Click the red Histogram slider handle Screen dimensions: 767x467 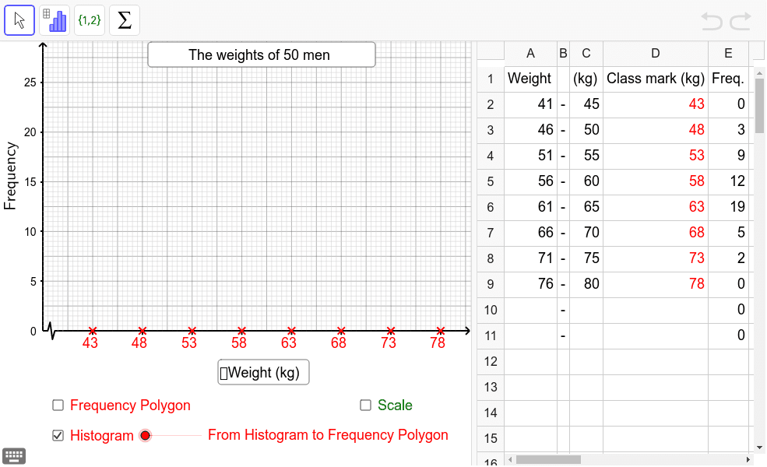[145, 435]
